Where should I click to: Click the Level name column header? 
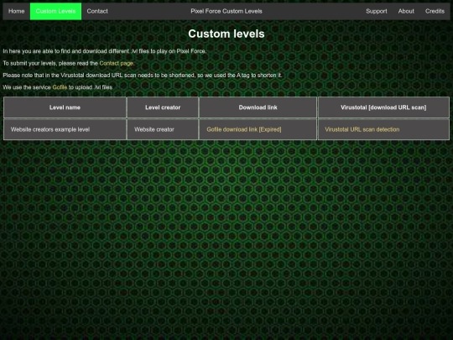click(x=65, y=107)
